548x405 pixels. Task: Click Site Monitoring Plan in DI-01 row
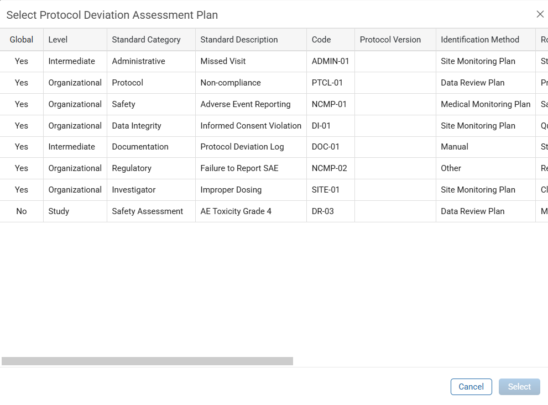486,126
